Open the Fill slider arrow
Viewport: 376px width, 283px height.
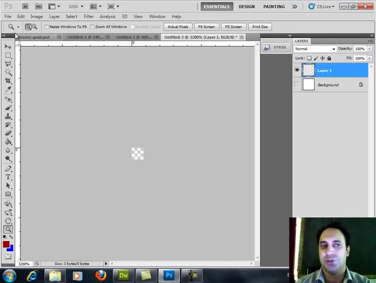tap(370, 58)
